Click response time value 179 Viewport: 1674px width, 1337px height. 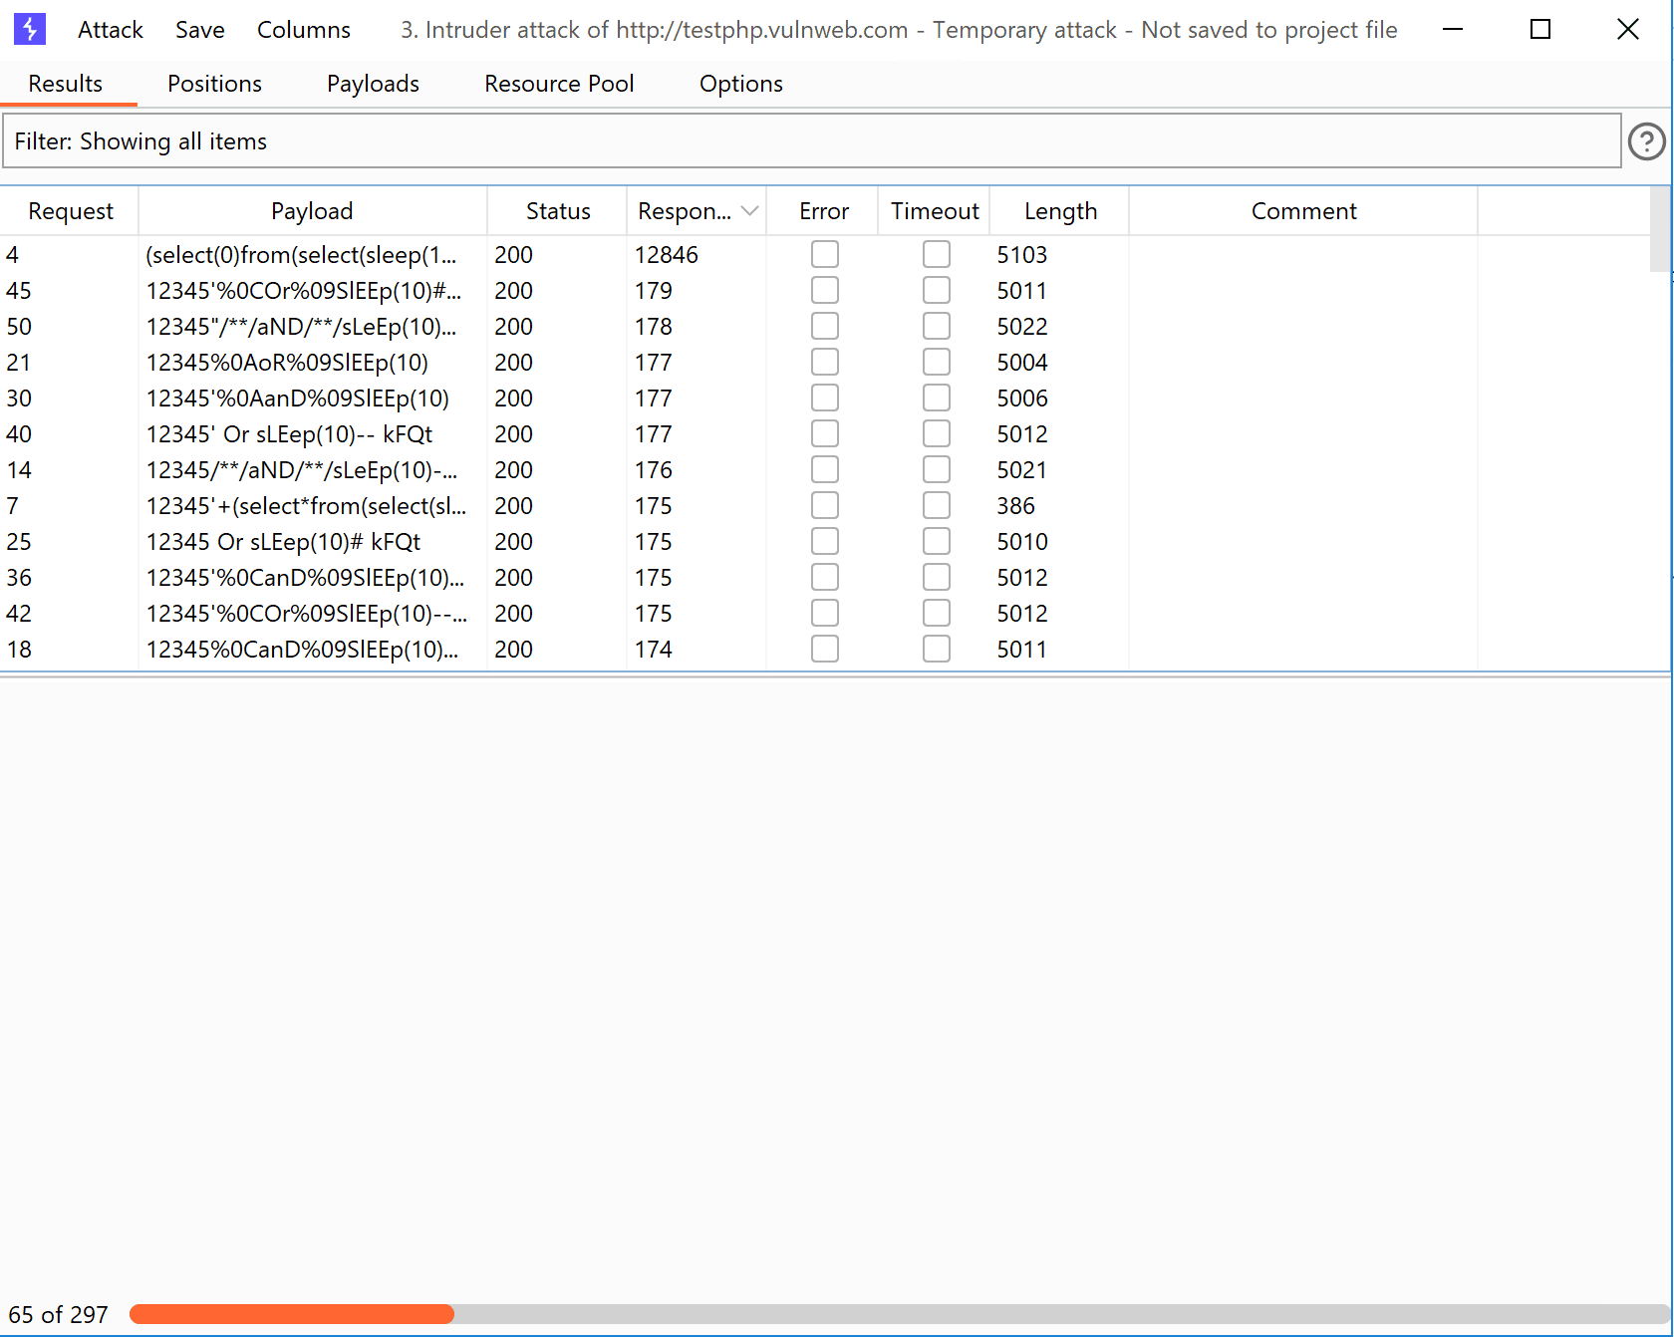(x=654, y=291)
